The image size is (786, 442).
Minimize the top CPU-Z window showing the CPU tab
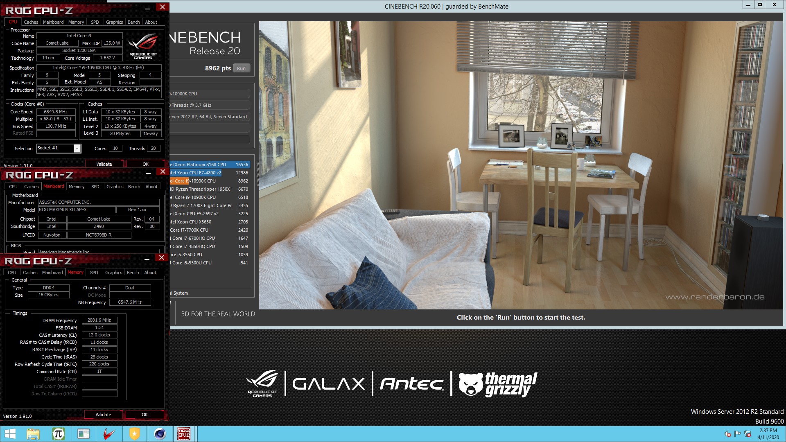tap(148, 8)
